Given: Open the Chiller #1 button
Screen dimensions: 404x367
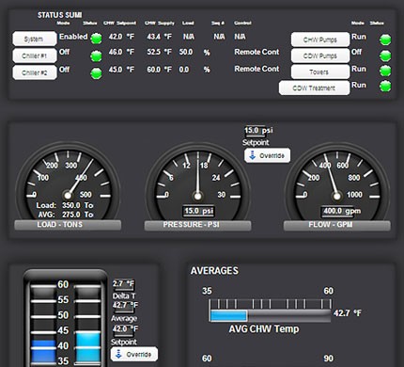Looking at the screenshot, I should pos(35,56).
